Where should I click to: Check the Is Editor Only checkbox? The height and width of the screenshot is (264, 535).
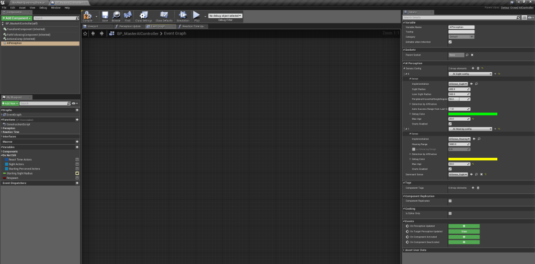[450, 213]
